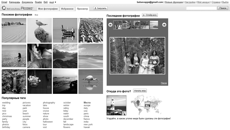Open hanging flower basket photo
The height and width of the screenshot is (130, 230).
[x=40, y=81]
